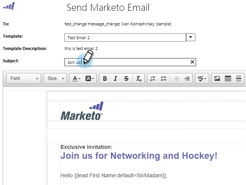Insert a horizontal line

pyautogui.click(x=239, y=78)
